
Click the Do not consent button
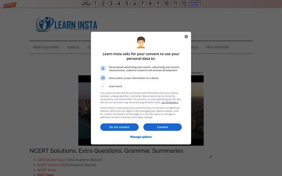tap(119, 127)
